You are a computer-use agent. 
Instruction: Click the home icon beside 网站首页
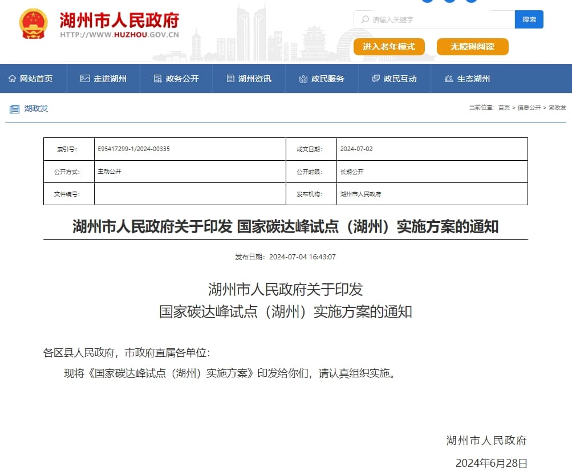[12, 79]
